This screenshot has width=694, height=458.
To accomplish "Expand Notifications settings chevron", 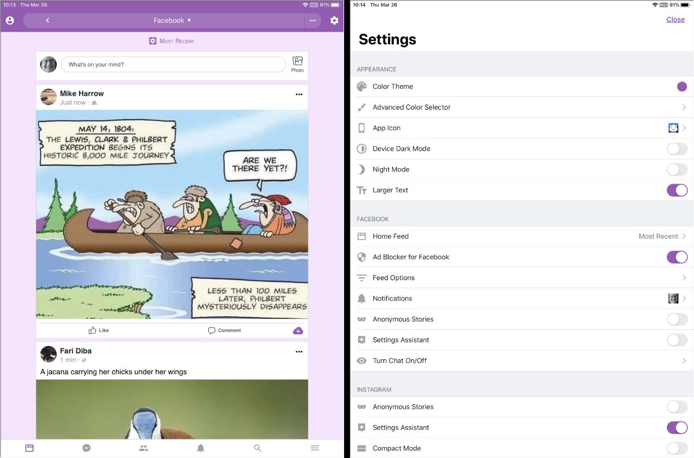I will click(x=684, y=299).
